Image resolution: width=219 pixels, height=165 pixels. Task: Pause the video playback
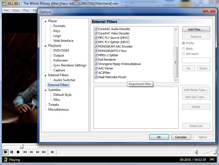[x=12, y=152]
